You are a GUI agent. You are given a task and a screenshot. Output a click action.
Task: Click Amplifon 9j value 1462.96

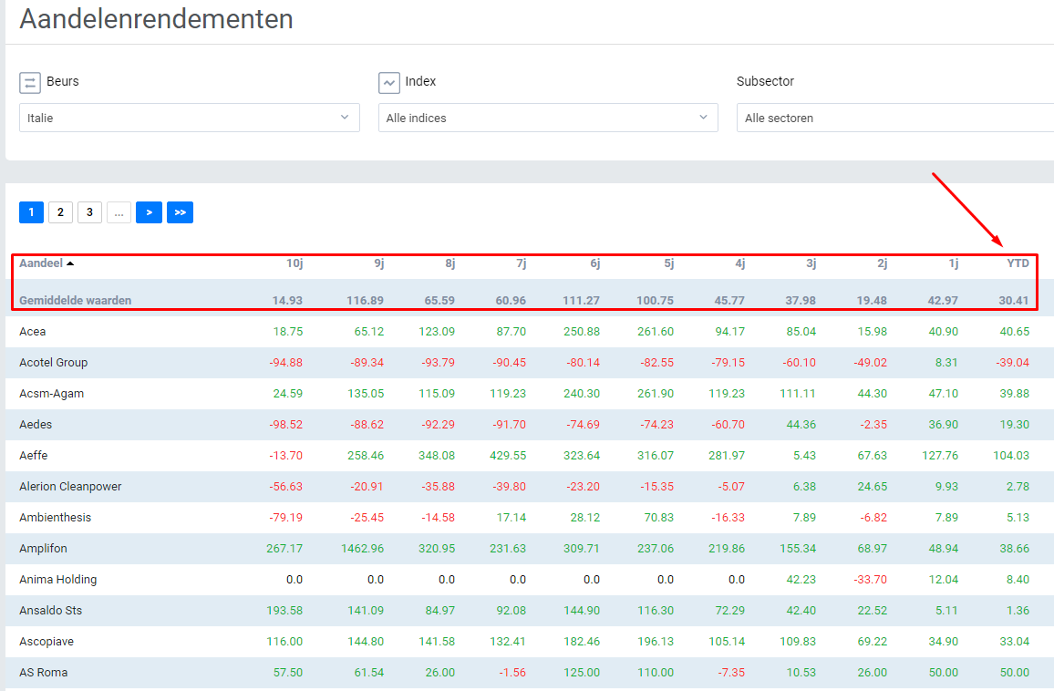point(362,549)
